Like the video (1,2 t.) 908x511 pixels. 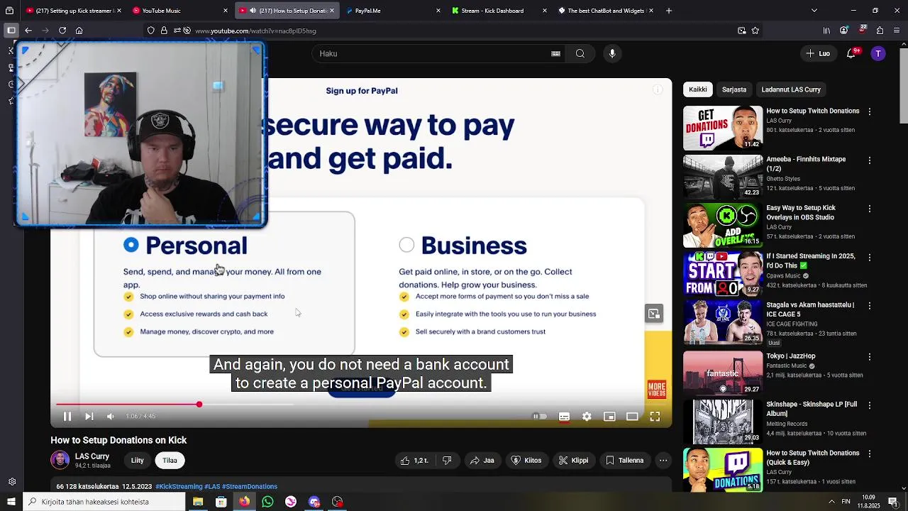pos(414,461)
